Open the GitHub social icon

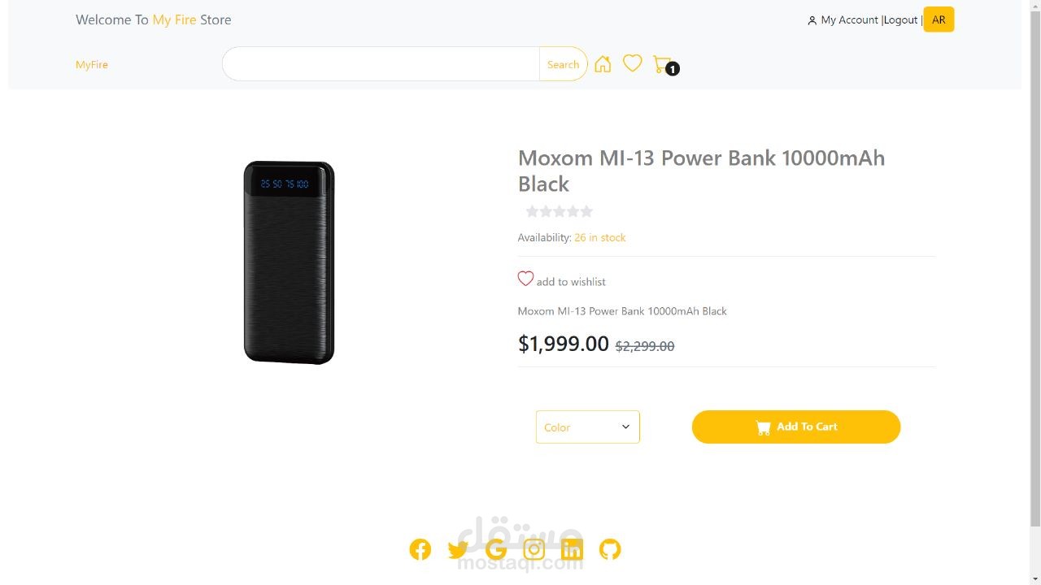610,549
